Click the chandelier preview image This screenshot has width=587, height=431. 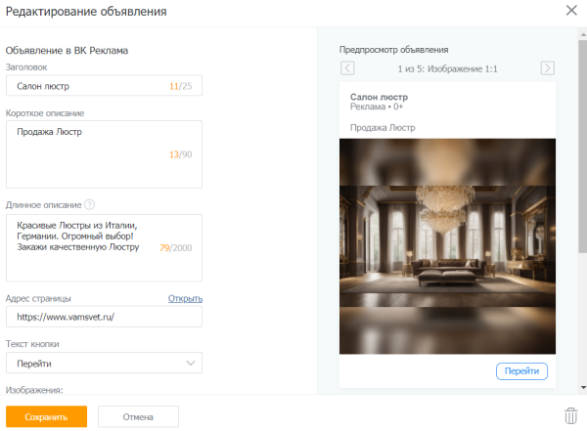click(447, 246)
